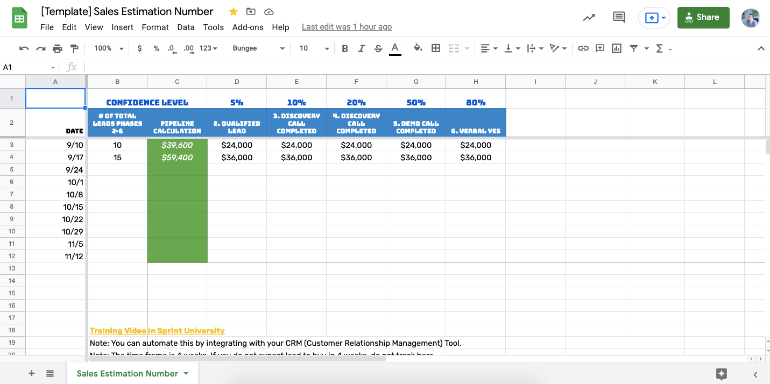Viewport: 770px width, 384px height.
Task: Select cell with $39,600
Action: tap(177, 145)
